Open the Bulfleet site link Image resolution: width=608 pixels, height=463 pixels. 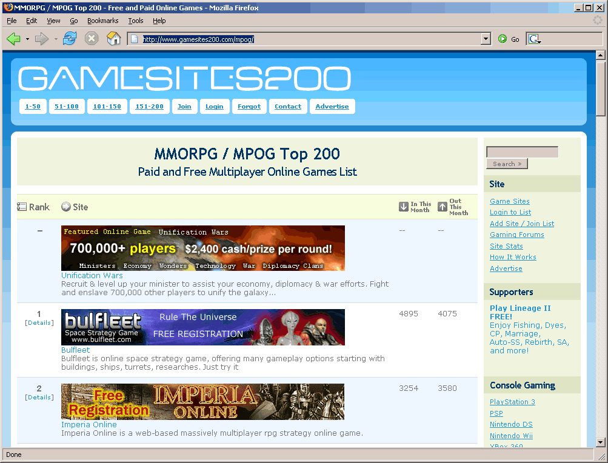click(x=75, y=350)
